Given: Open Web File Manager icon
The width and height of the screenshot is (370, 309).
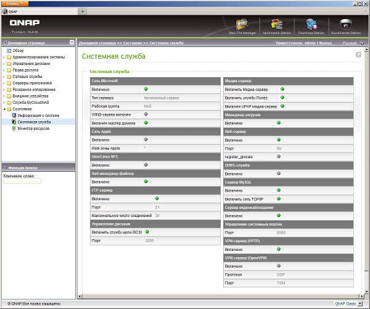Looking at the screenshot, I should tap(242, 25).
